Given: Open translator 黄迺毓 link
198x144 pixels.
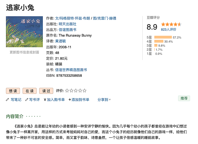Looking at the screenshot, I should [x=60, y=41].
